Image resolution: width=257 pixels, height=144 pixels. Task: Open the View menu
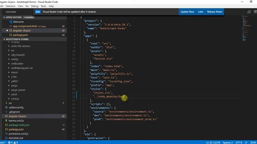pyautogui.click(x=20, y=6)
